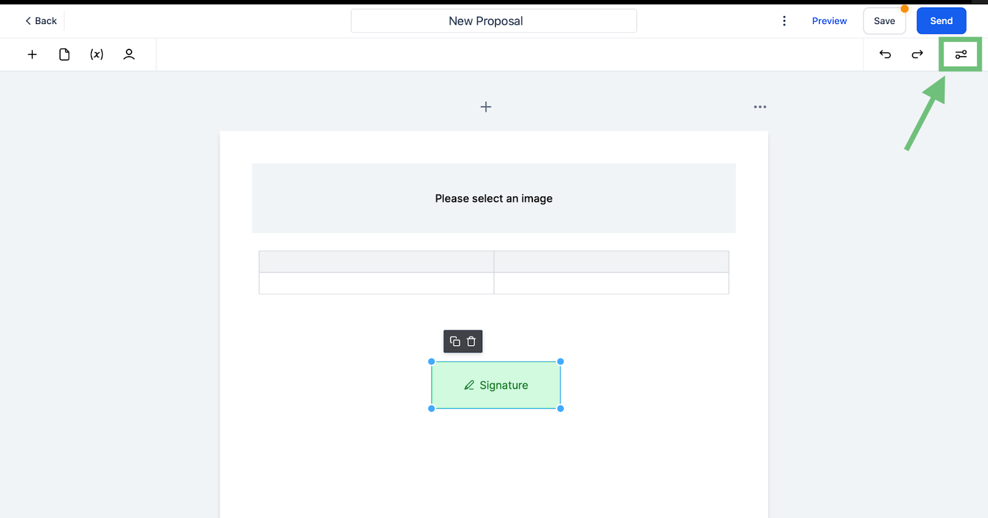Screen dimensions: 988x518
Task: Go Back to previous screen
Action: point(41,21)
